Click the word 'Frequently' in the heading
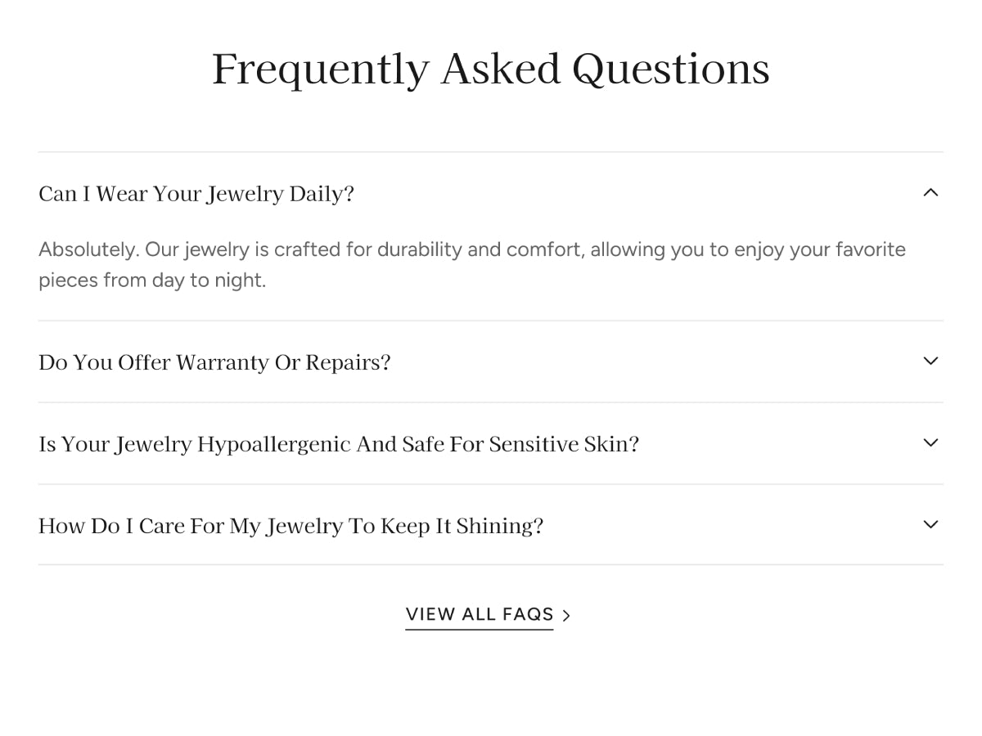982x736 pixels. (x=320, y=70)
